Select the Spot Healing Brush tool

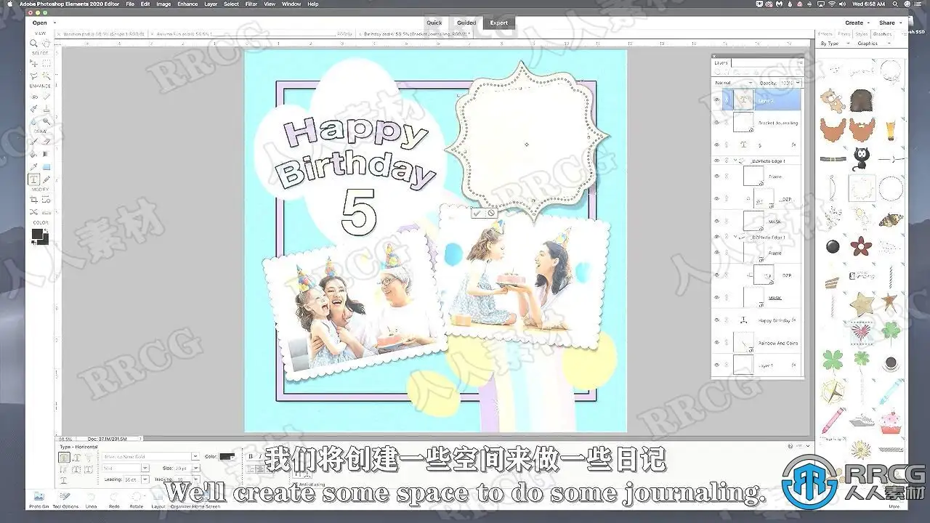pos(46,96)
